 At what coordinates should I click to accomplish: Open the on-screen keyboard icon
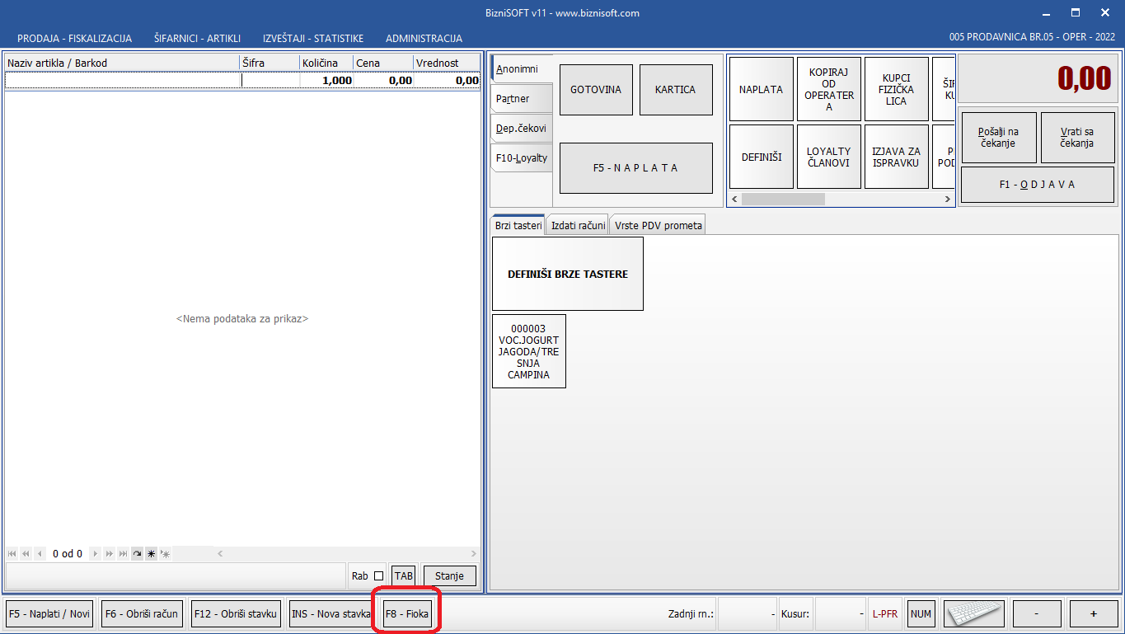tap(974, 614)
